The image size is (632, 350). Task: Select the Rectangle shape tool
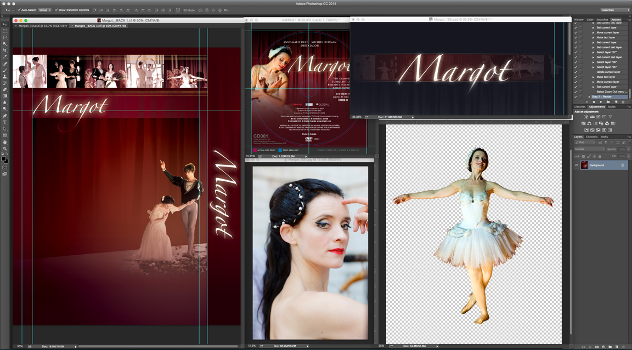[x=5, y=135]
